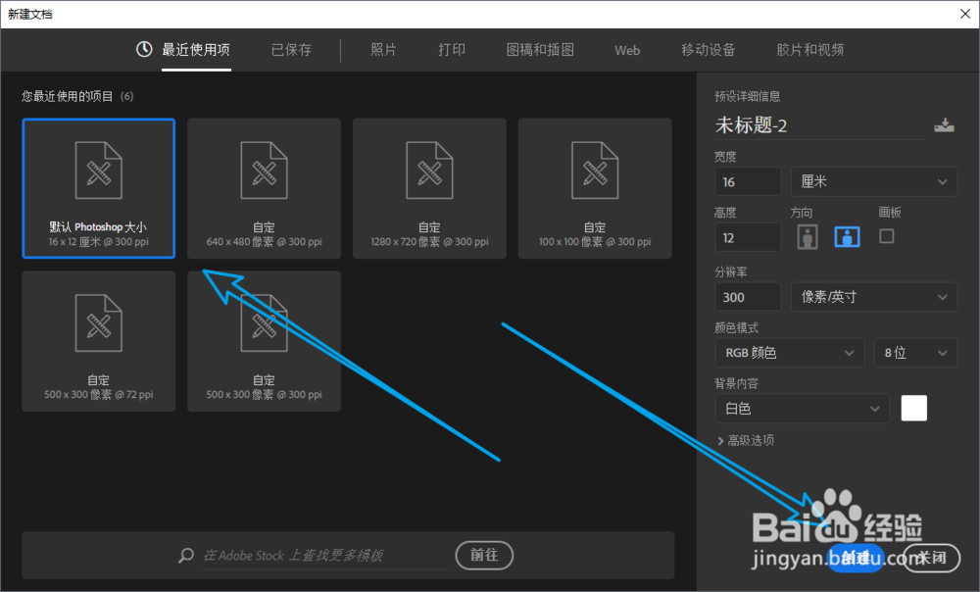Open the 打印 tab
This screenshot has height=592, width=980.
click(452, 50)
